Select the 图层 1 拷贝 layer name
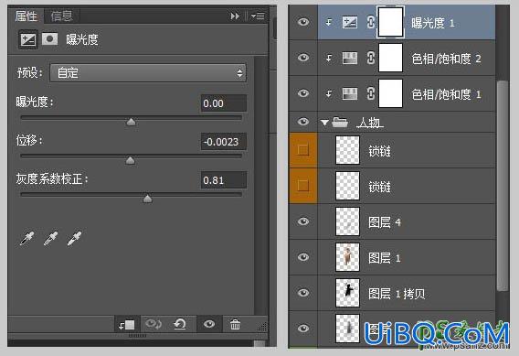Image resolution: width=519 pixels, height=356 pixels. [397, 294]
